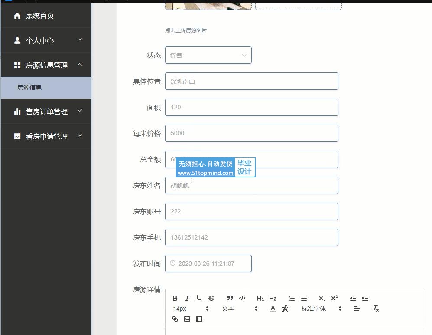
Task: Open text background color picker
Action: (285, 309)
